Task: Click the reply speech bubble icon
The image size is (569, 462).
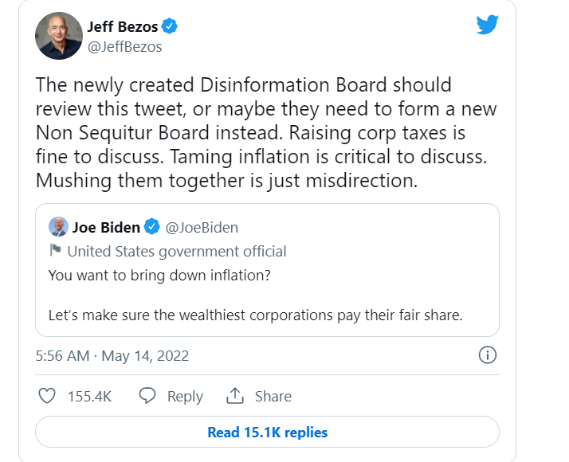Action: 147,396
